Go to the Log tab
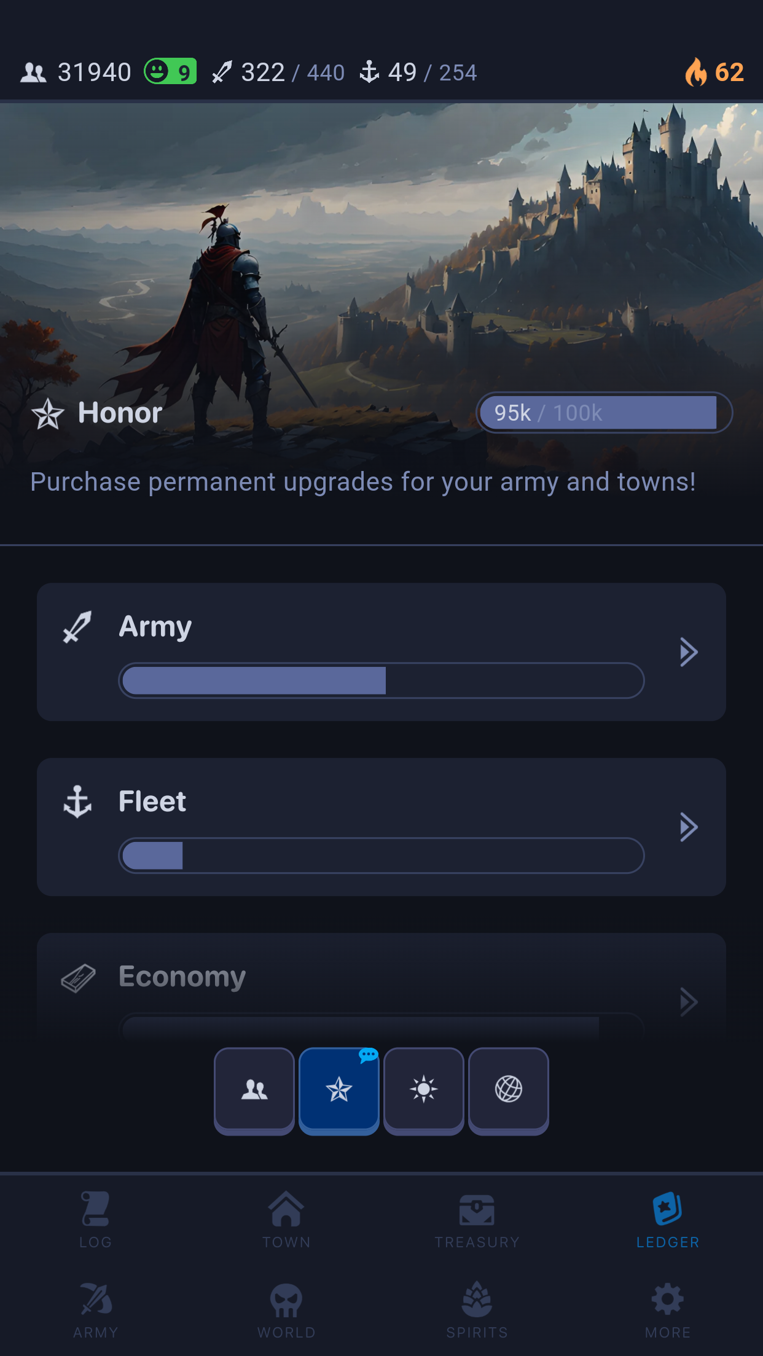The width and height of the screenshot is (763, 1356). tap(96, 1220)
